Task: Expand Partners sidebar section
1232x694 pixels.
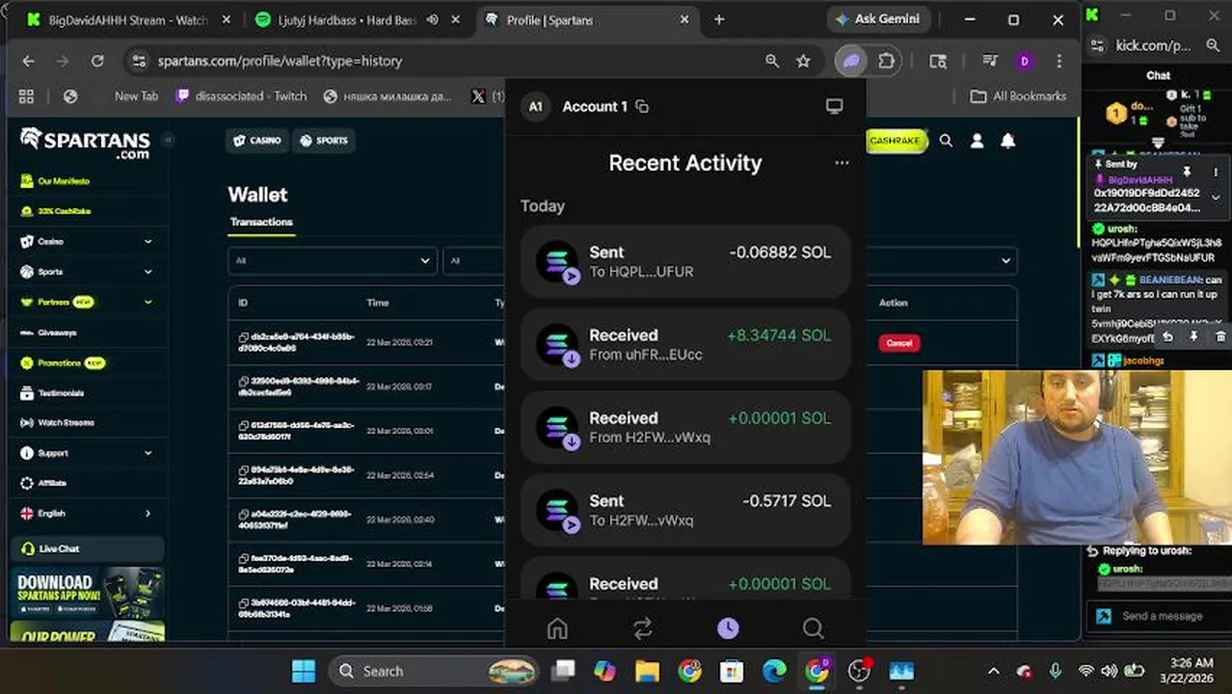Action: coord(147,302)
